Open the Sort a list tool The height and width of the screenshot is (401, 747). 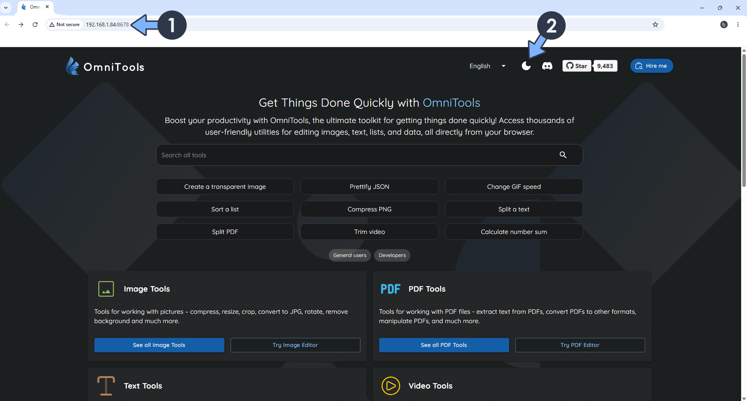pos(225,209)
